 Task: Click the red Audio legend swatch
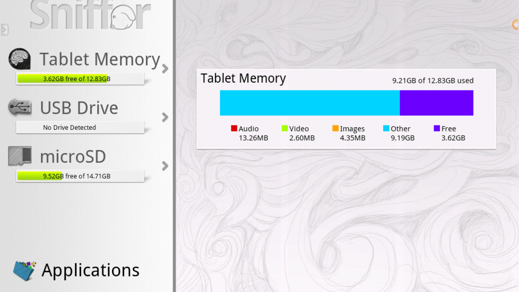[234, 128]
